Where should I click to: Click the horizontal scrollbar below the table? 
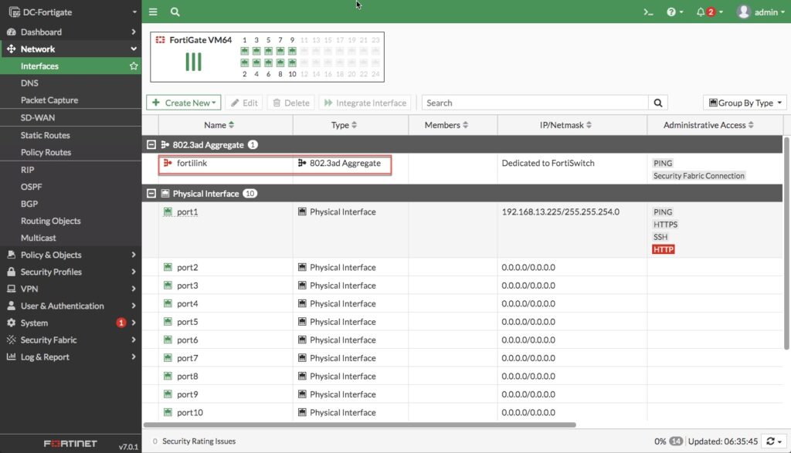coord(360,424)
